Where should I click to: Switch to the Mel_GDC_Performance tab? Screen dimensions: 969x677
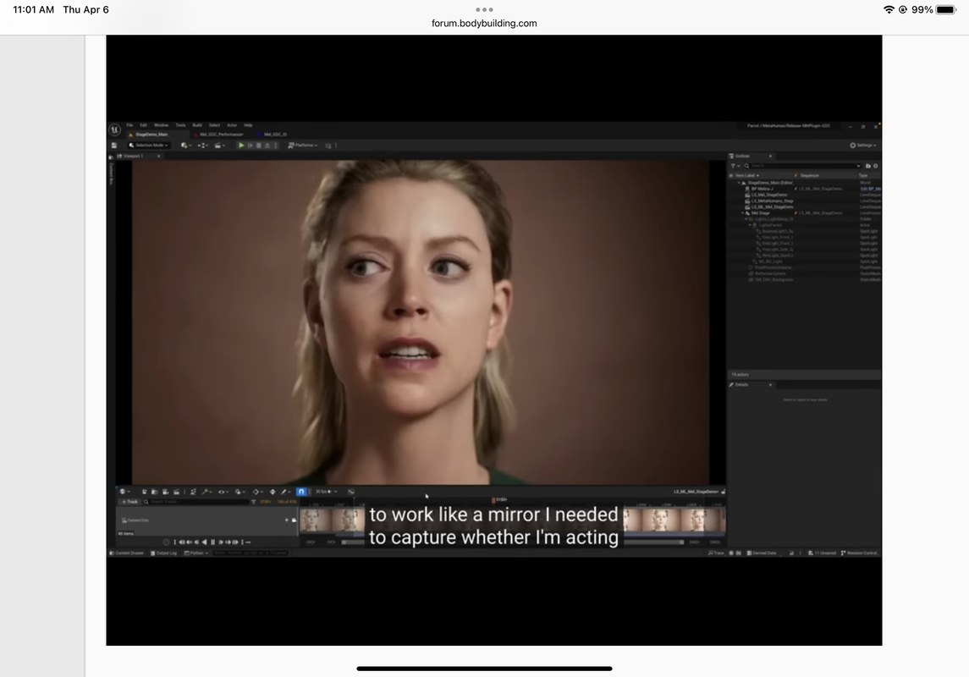coord(219,134)
